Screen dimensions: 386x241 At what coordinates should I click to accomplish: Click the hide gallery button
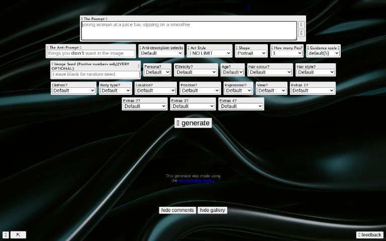click(212, 210)
